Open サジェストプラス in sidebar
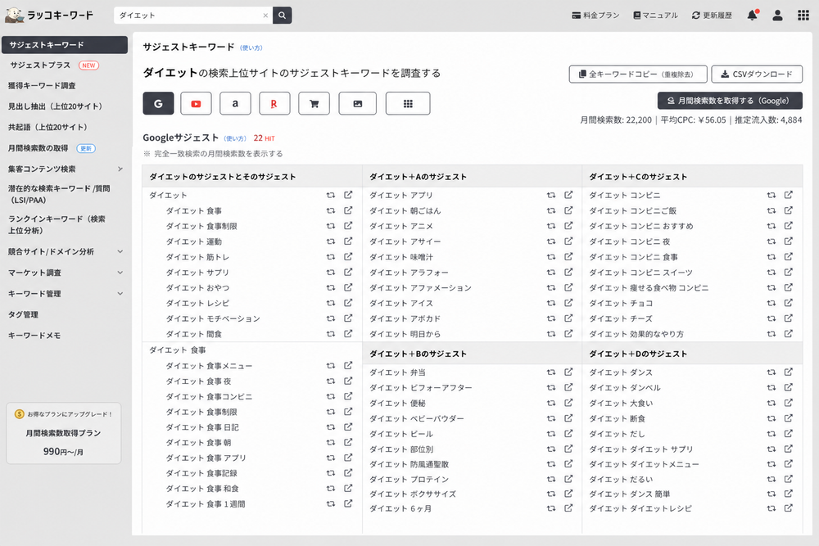This screenshot has height=546, width=819. [x=40, y=65]
